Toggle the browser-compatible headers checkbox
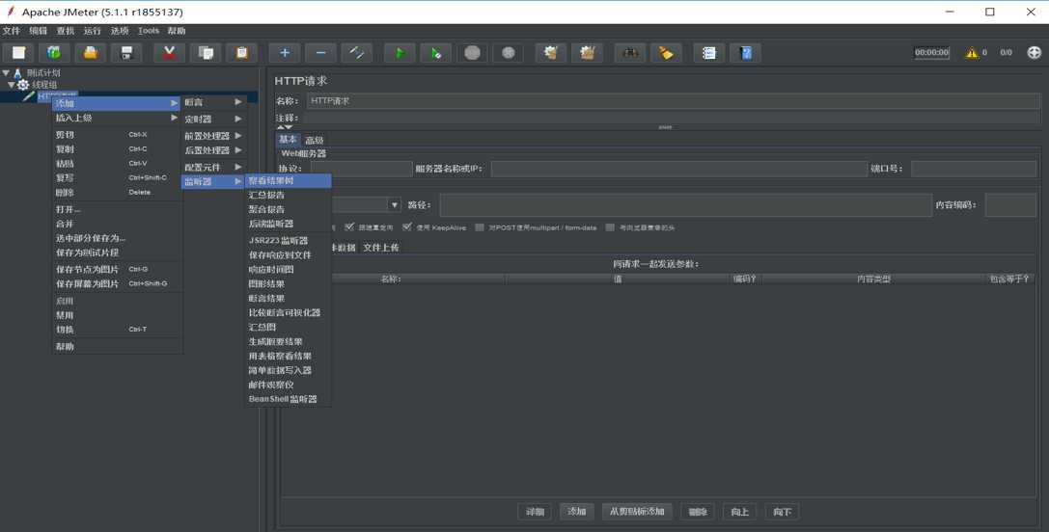This screenshot has width=1049, height=532. (x=610, y=227)
